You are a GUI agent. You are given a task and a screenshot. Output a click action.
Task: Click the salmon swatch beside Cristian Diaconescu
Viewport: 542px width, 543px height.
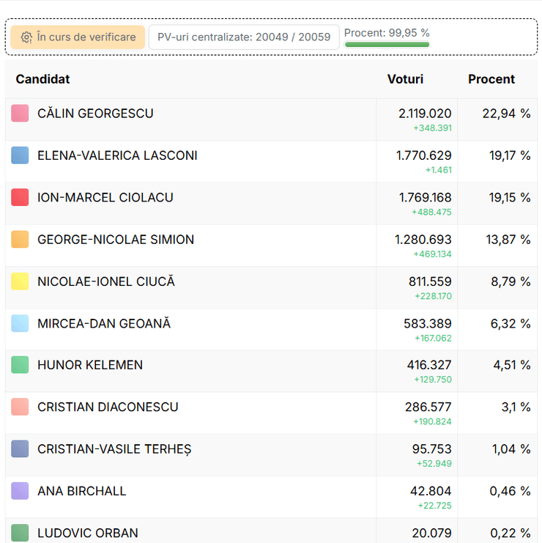coord(21,407)
